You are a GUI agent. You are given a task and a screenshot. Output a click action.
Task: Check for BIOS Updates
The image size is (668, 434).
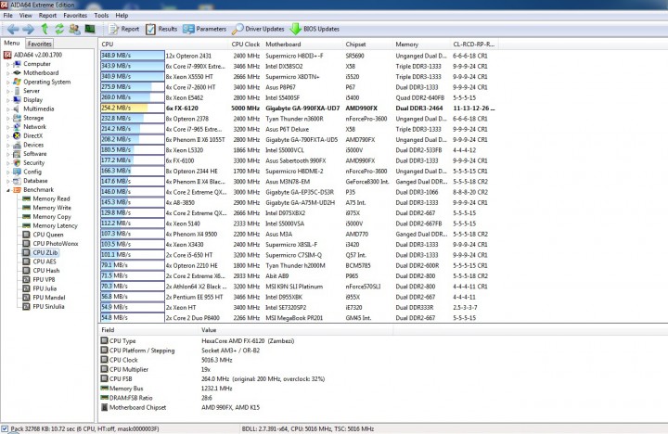point(315,29)
